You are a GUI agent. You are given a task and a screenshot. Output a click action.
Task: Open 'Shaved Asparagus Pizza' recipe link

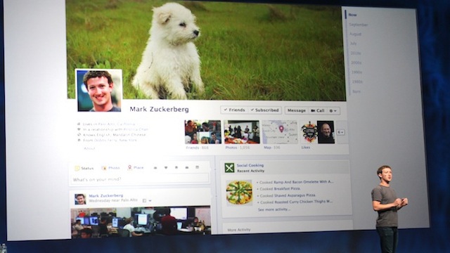tap(295, 195)
